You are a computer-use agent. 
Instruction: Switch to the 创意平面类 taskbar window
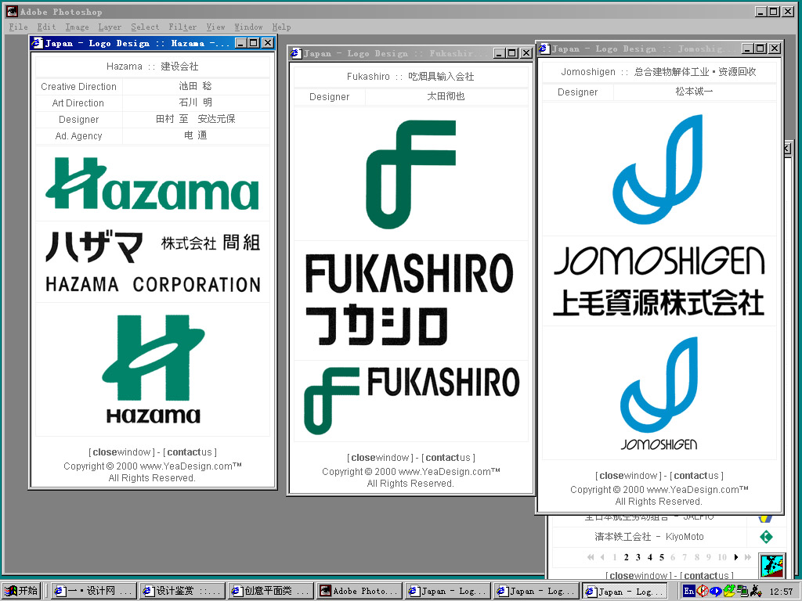click(270, 591)
